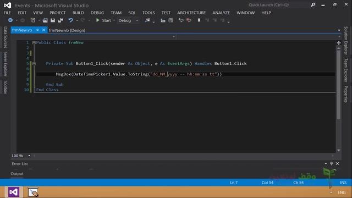Screen dimensions: 352x198
Task: Open the EDIT menu
Action: click(22, 13)
